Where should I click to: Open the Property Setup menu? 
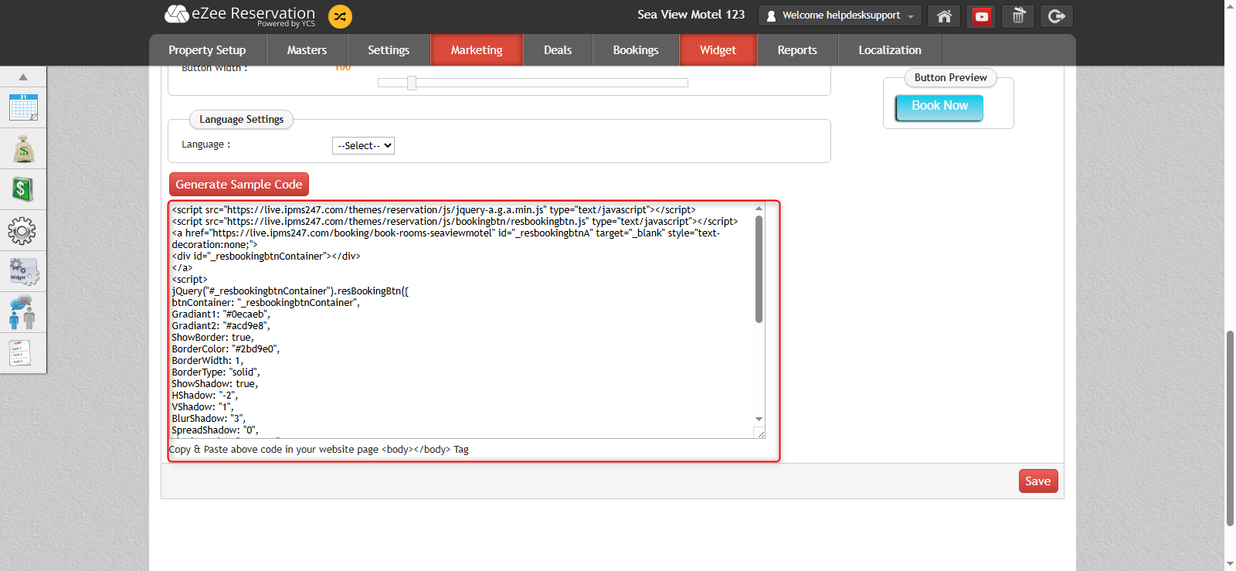pos(207,50)
